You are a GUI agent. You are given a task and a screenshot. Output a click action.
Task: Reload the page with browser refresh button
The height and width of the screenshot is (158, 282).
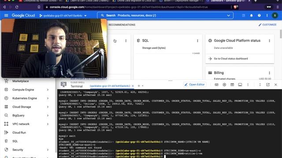click(17, 7)
